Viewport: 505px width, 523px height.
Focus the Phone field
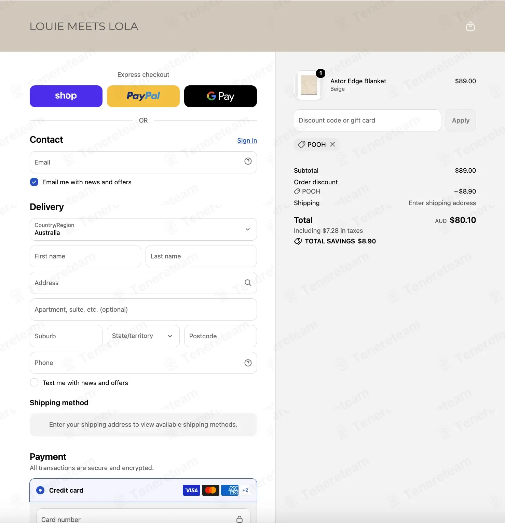tap(143, 363)
